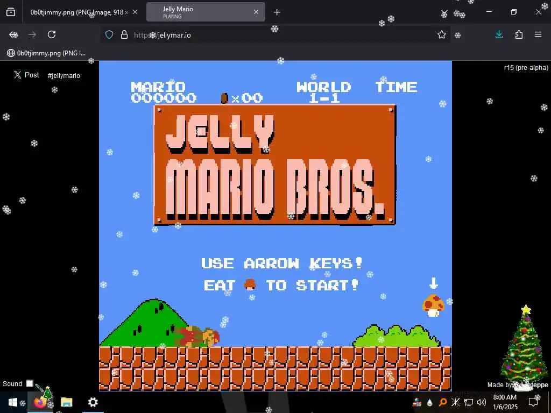Select the Jelly Mario tab
Viewport: 551px width, 413px height.
pyautogui.click(x=206, y=12)
